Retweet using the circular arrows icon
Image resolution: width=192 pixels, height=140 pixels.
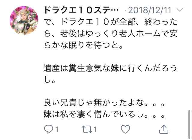(87, 129)
